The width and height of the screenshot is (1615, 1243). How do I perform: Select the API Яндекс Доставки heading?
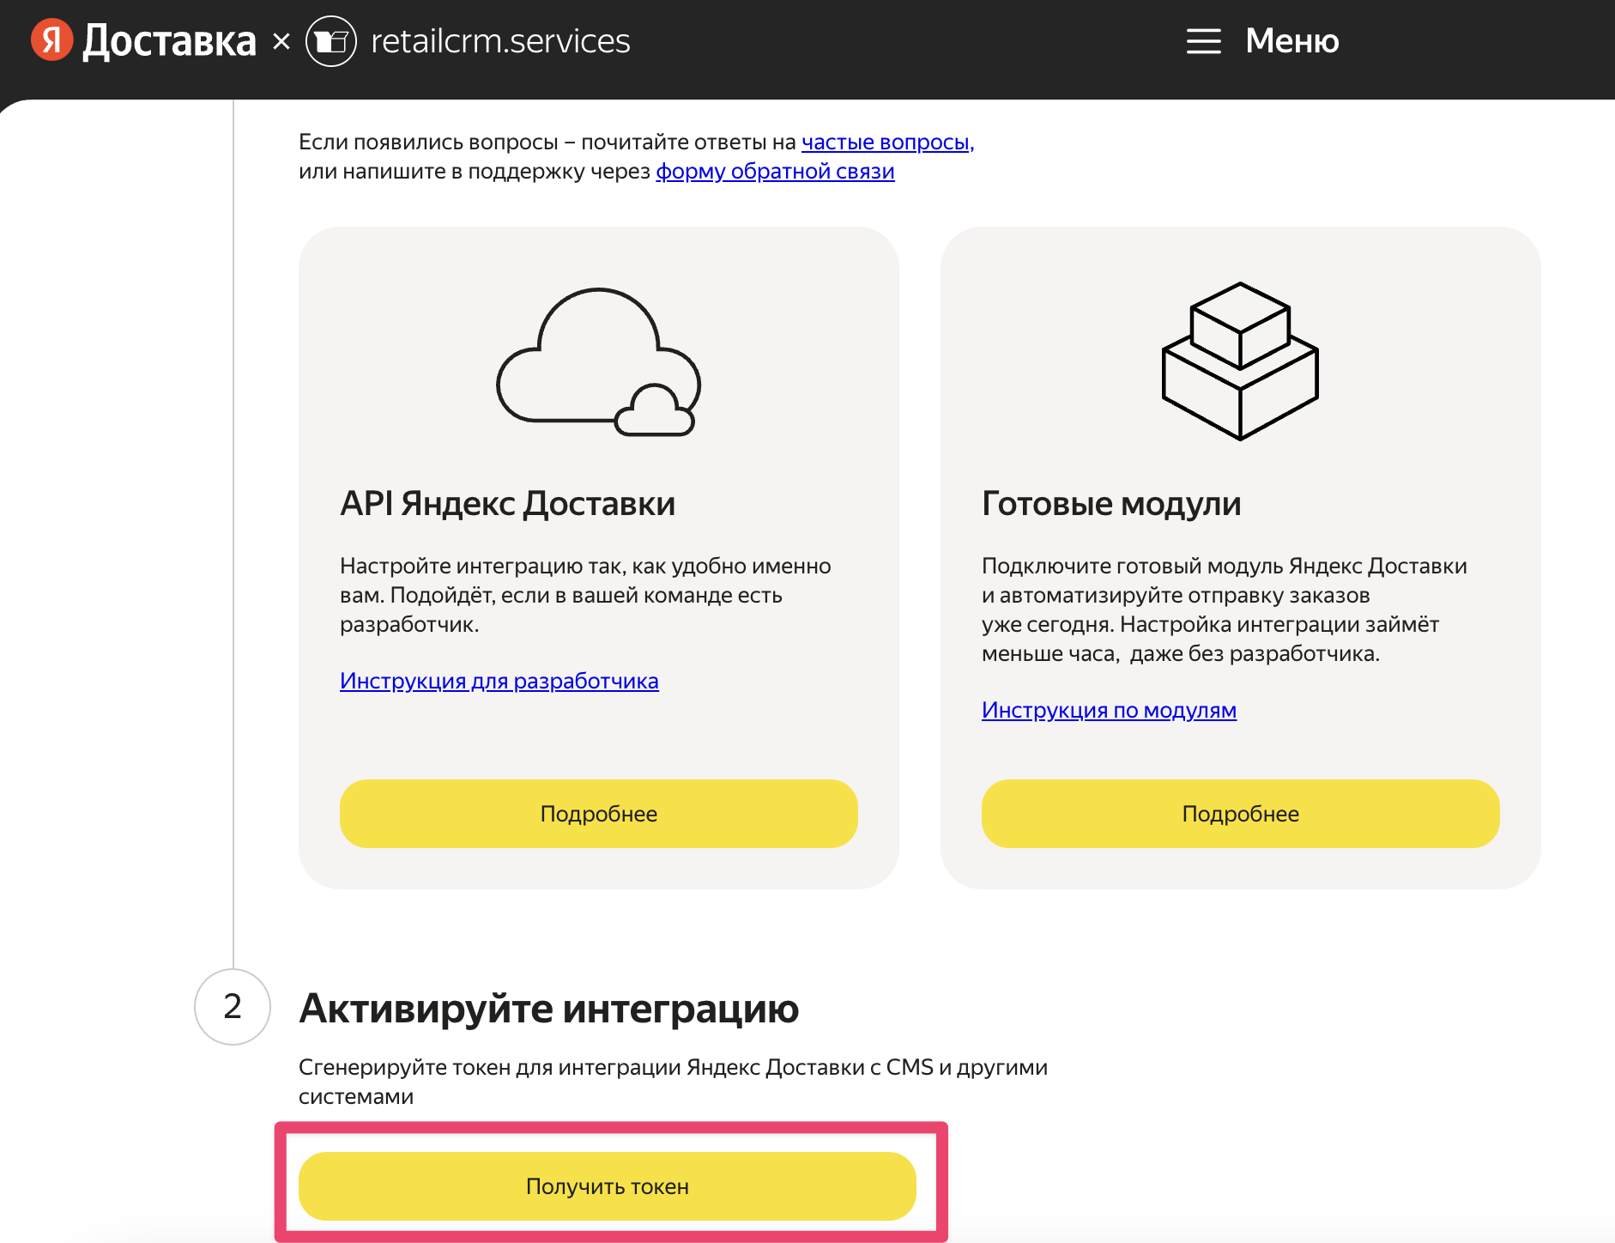507,503
